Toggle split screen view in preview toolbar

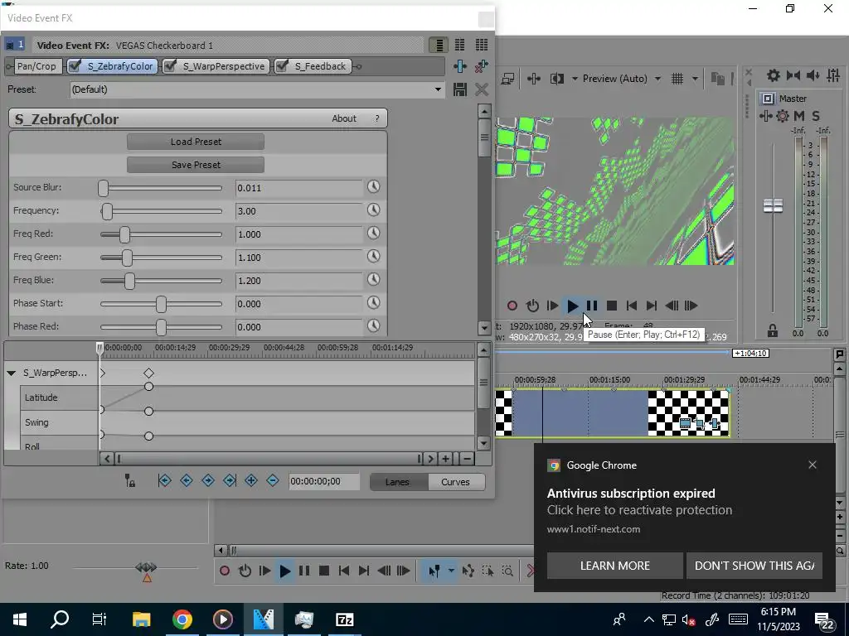point(556,79)
